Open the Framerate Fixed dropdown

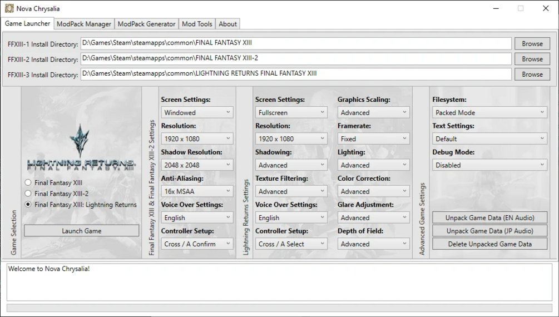(374, 138)
